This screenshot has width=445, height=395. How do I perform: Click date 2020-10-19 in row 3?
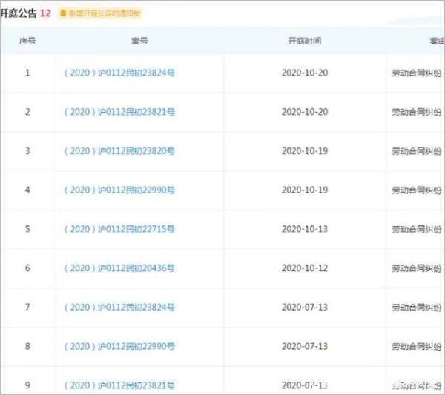305,151
